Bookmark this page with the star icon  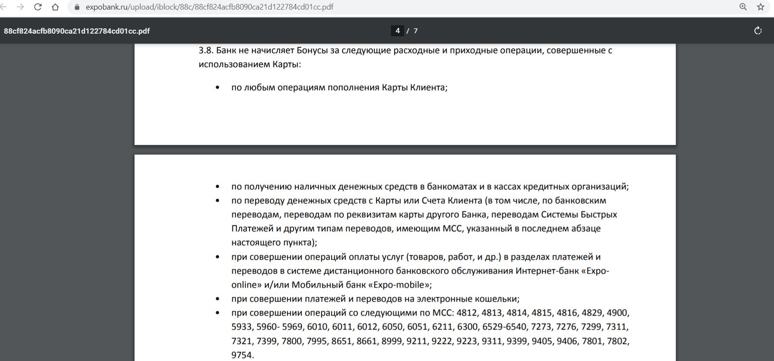point(761,7)
